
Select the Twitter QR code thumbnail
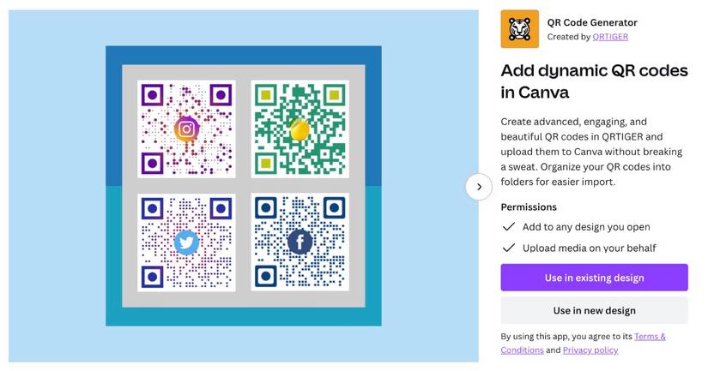[186, 242]
